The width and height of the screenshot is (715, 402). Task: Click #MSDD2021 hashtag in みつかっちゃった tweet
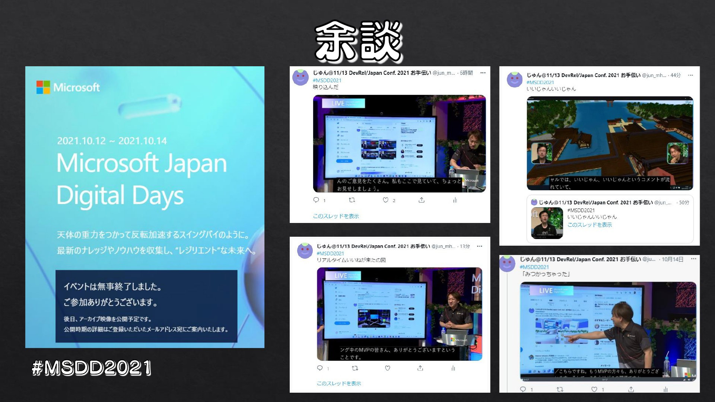[x=534, y=267]
